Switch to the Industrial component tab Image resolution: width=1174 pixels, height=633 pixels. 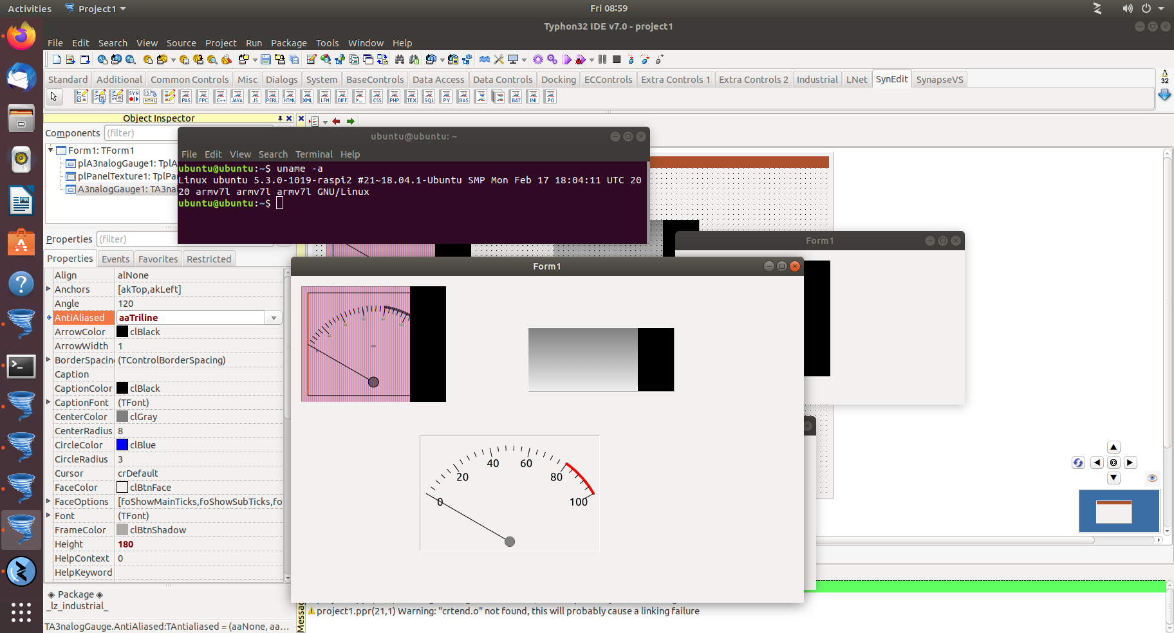(816, 80)
